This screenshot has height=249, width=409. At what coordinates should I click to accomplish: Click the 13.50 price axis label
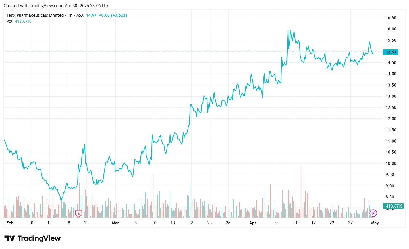point(391,85)
